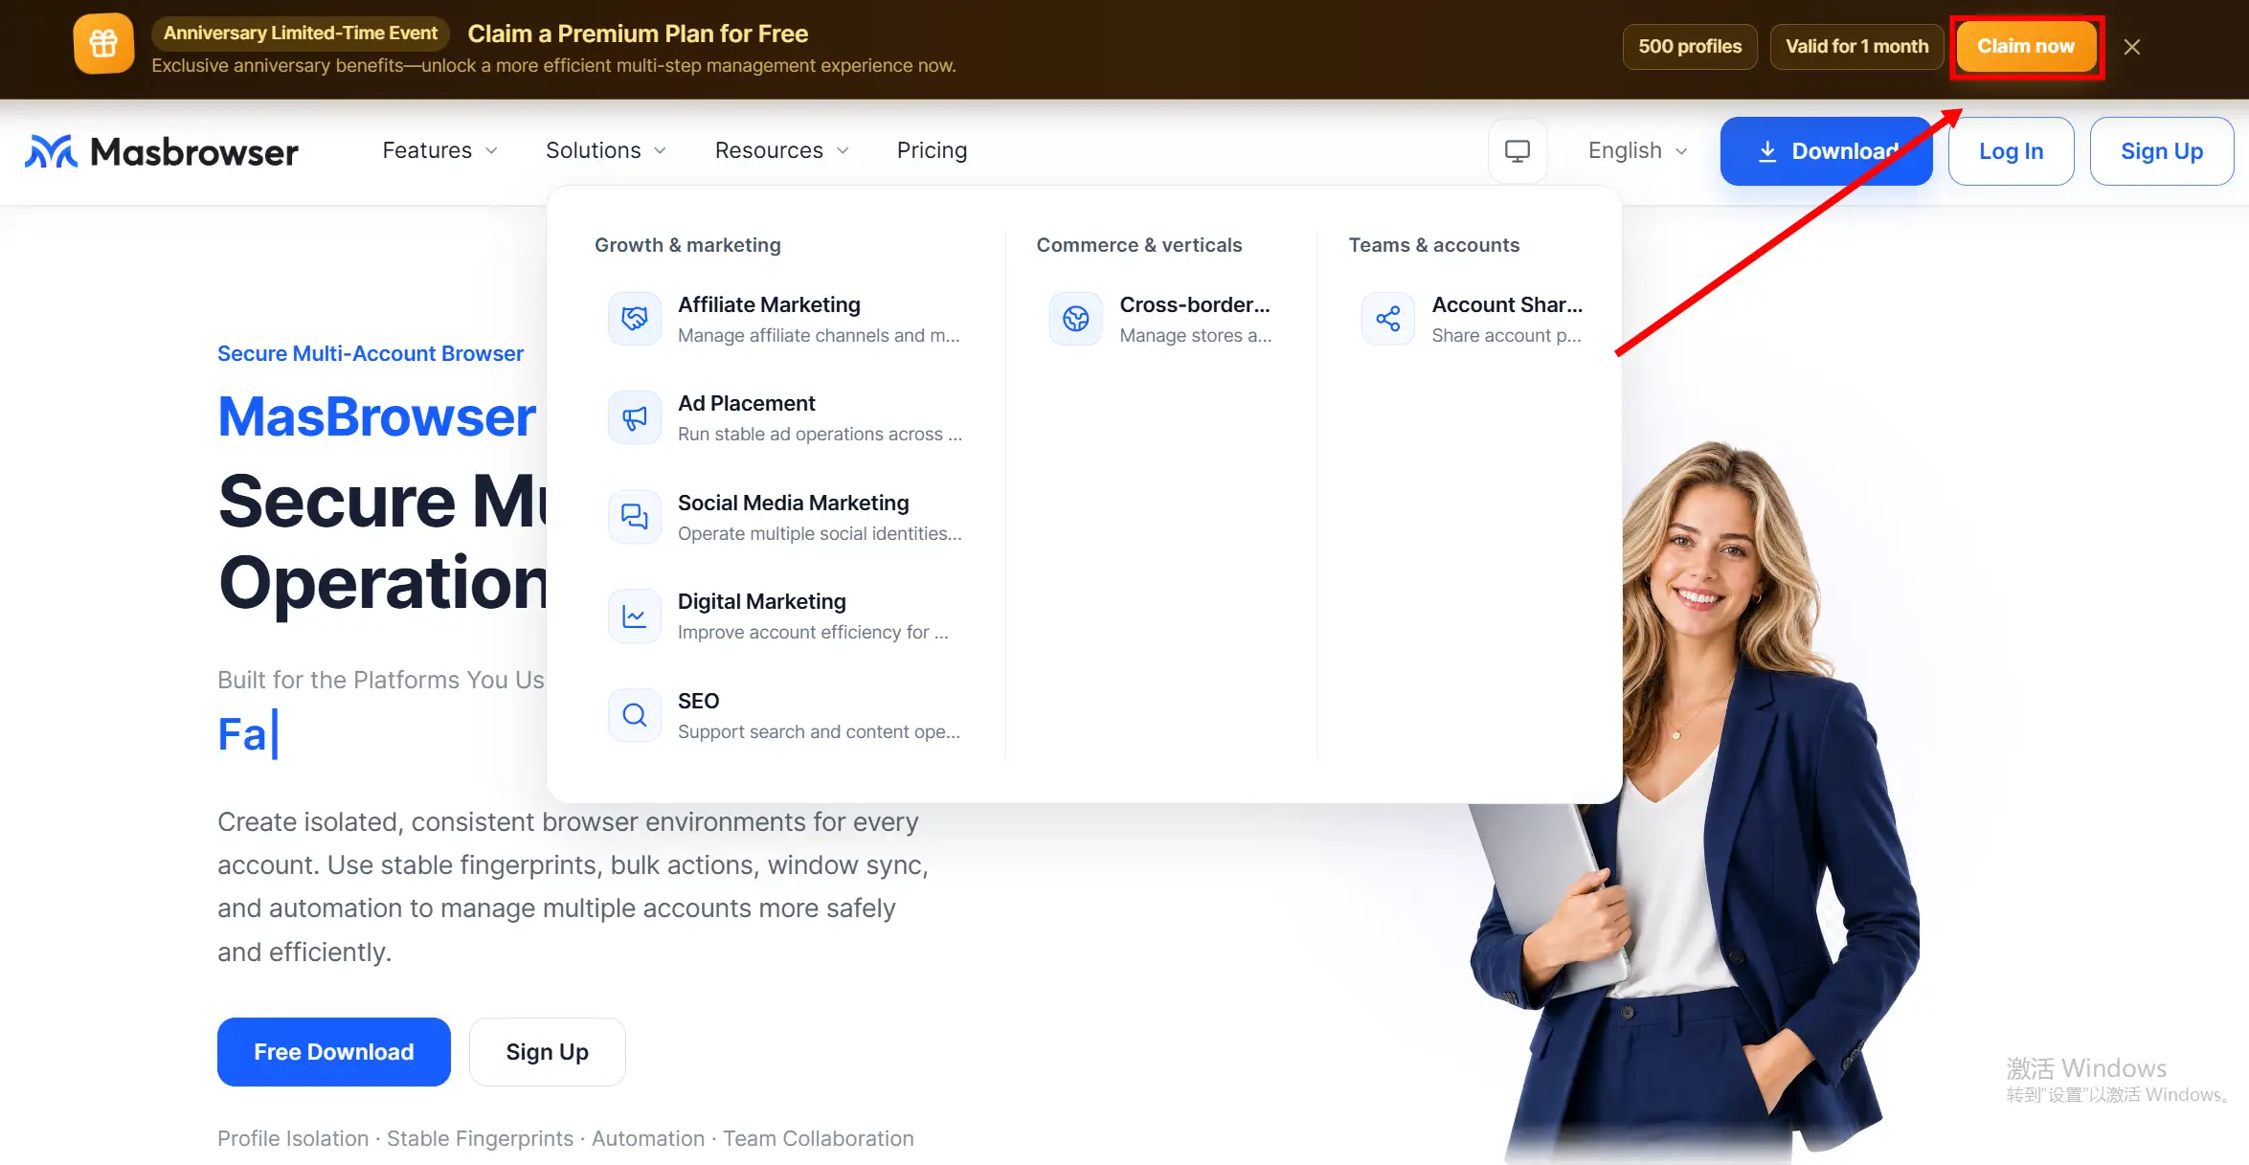Click the 500 profiles badge
The image size is (2249, 1165).
coord(1690,46)
